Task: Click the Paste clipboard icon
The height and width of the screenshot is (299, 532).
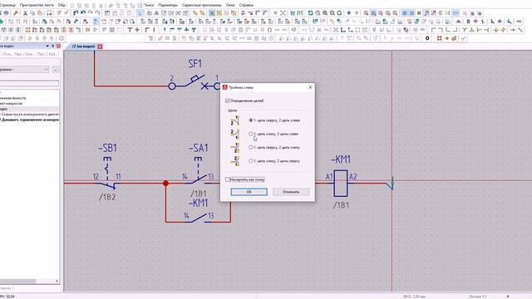Action: [x=40, y=13]
